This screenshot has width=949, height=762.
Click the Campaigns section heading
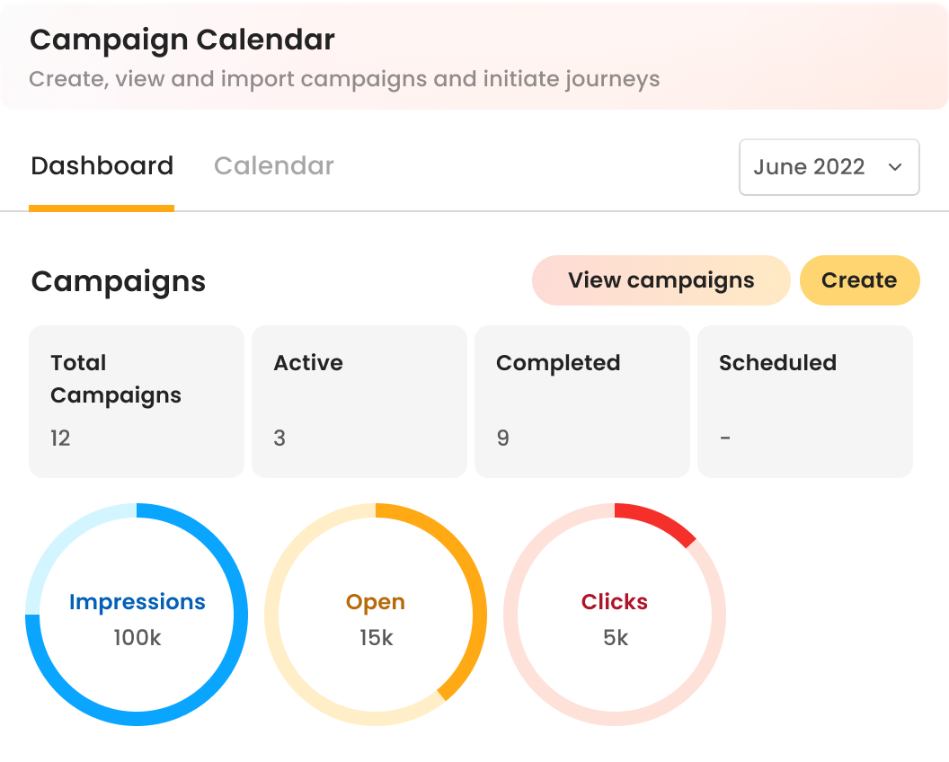tap(119, 281)
